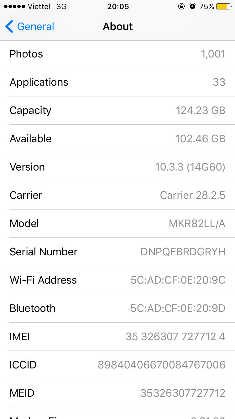Tap the Bluetooth address row
235x419 pixels.
pyautogui.click(x=118, y=308)
